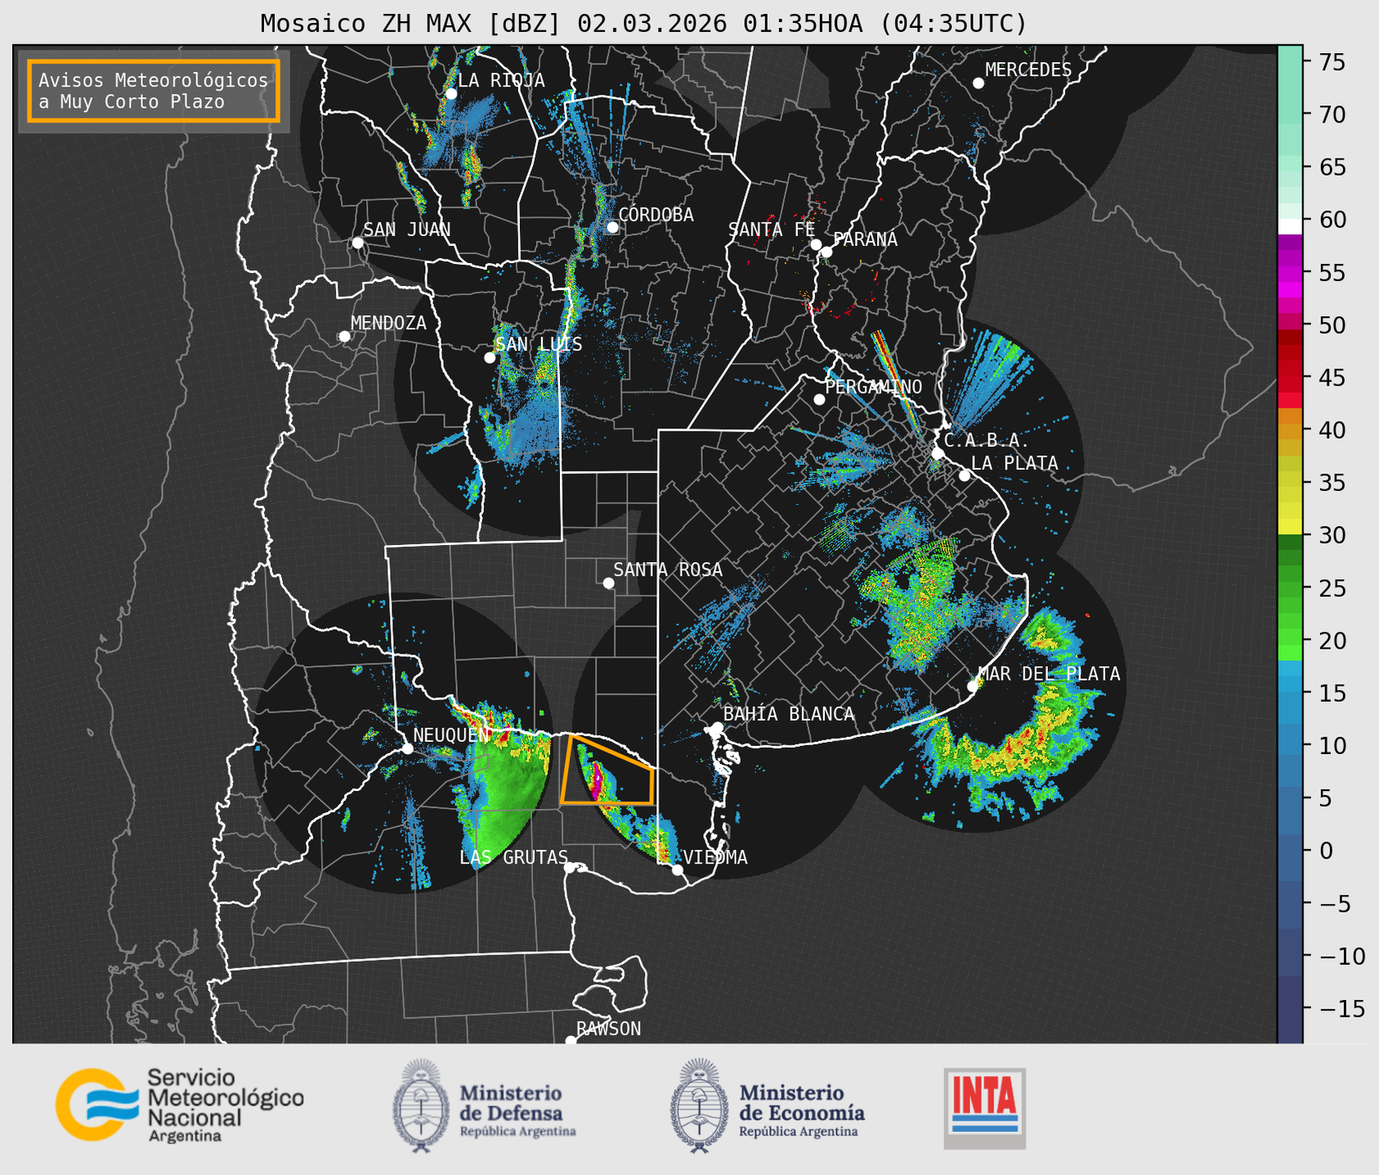The image size is (1379, 1175).
Task: Click the Santa Rosa city marker dot
Action: tap(608, 583)
